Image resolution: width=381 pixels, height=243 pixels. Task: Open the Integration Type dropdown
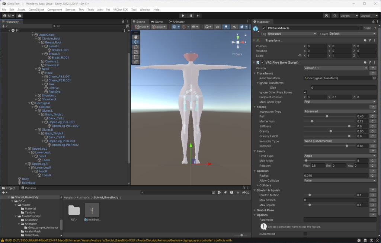340,112
